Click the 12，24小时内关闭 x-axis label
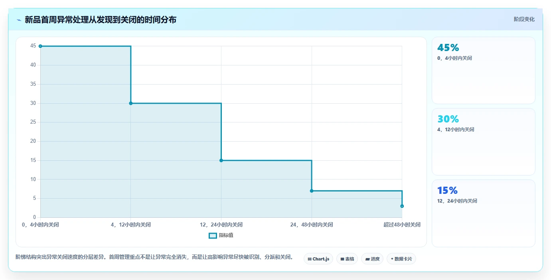 coord(221,225)
